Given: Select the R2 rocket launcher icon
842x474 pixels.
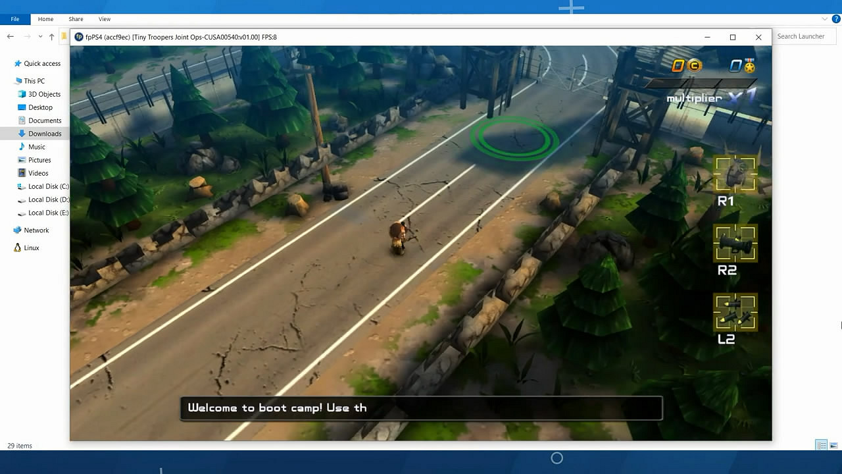Looking at the screenshot, I should coord(735,243).
